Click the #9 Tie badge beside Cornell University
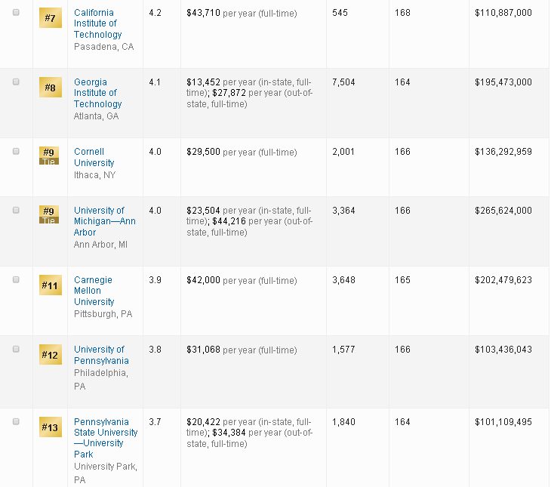 point(50,156)
